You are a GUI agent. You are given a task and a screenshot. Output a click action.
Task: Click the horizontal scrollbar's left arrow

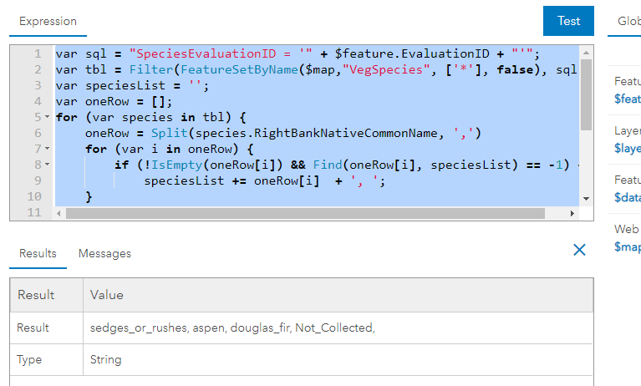click(59, 214)
